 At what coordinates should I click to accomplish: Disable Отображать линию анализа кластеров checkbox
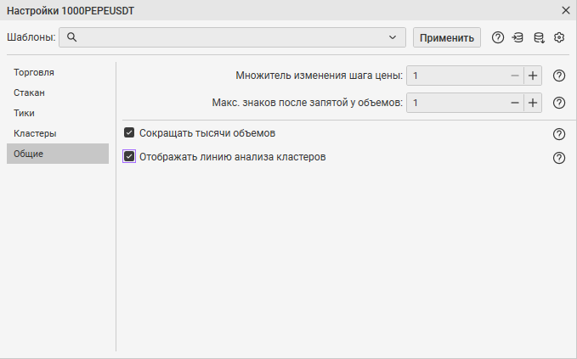coord(129,157)
